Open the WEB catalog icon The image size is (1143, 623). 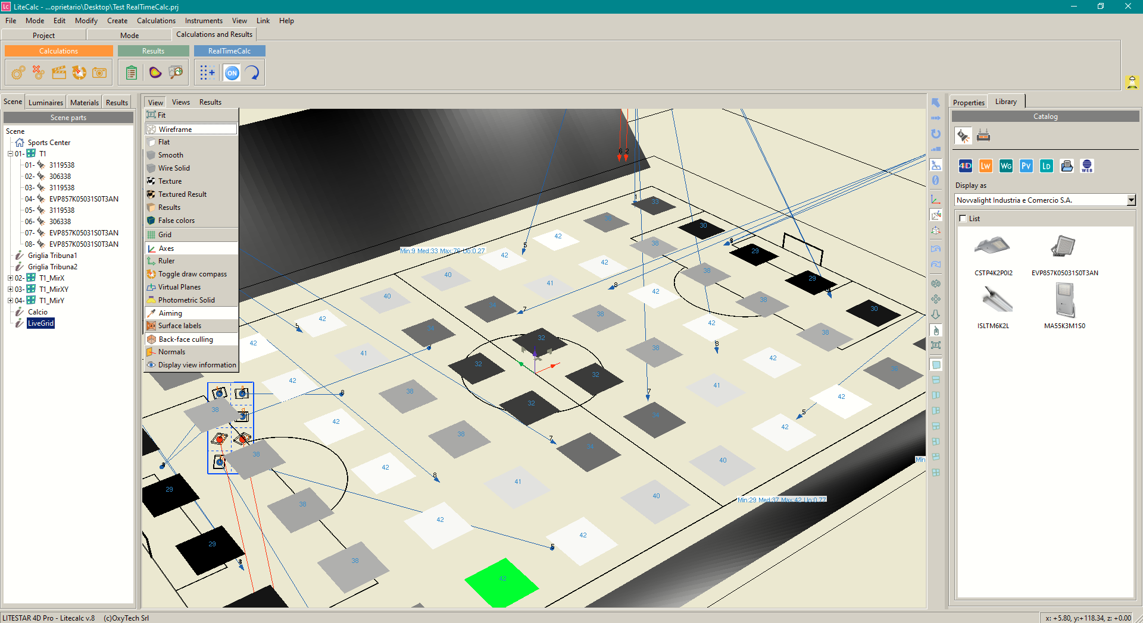coord(1087,166)
